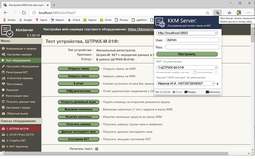The image size is (255, 159).
Task: Open Задачи bookmark
Action: [90, 20]
